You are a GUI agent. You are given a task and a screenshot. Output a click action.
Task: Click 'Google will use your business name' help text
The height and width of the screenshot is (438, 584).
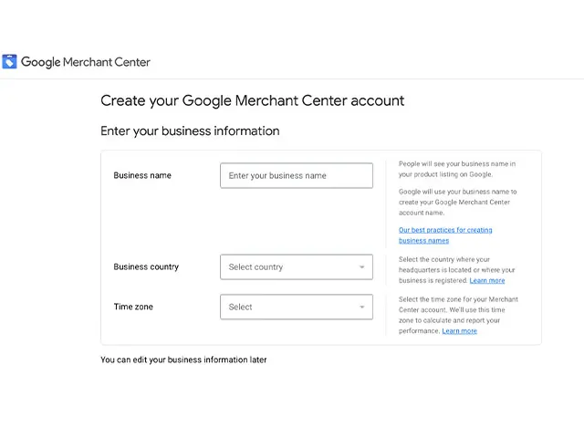458,203
